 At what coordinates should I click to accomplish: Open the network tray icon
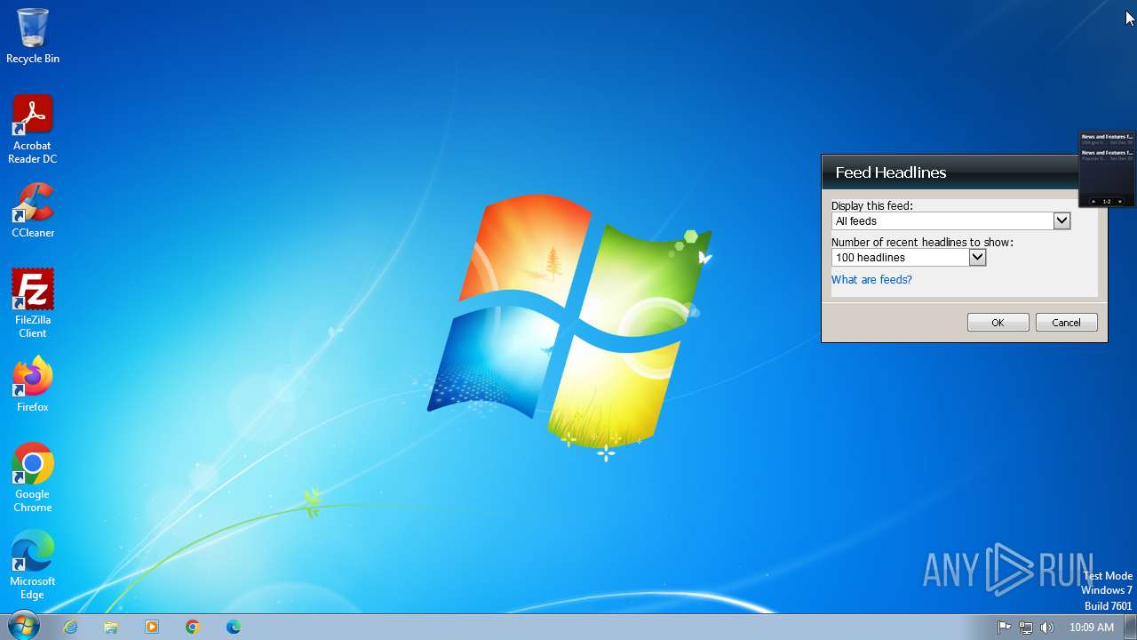pyautogui.click(x=1026, y=627)
